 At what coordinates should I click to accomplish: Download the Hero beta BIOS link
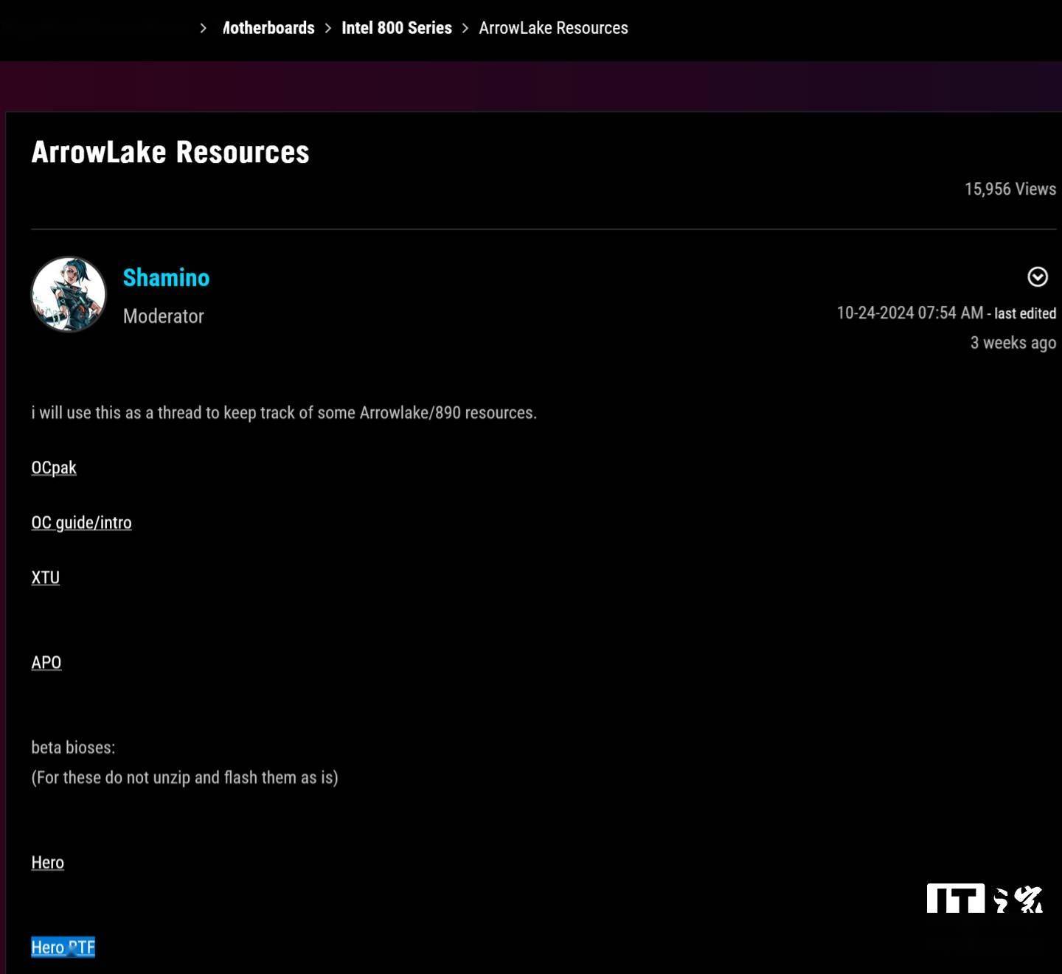[x=48, y=863]
